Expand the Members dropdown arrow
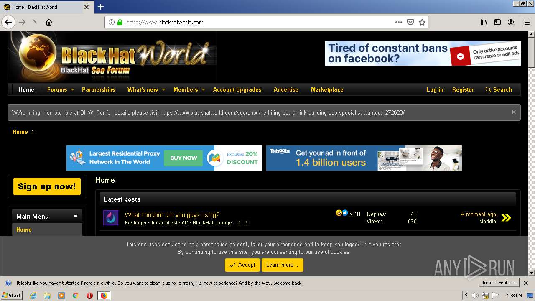The width and height of the screenshot is (535, 301). (203, 89)
